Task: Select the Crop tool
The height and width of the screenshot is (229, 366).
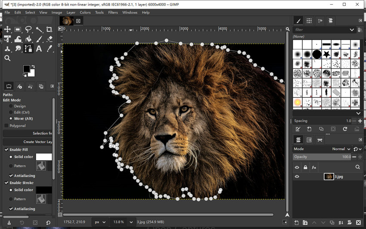Action: coord(49,29)
